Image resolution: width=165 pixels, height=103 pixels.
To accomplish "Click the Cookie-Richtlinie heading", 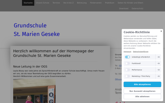I will click(137, 32).
